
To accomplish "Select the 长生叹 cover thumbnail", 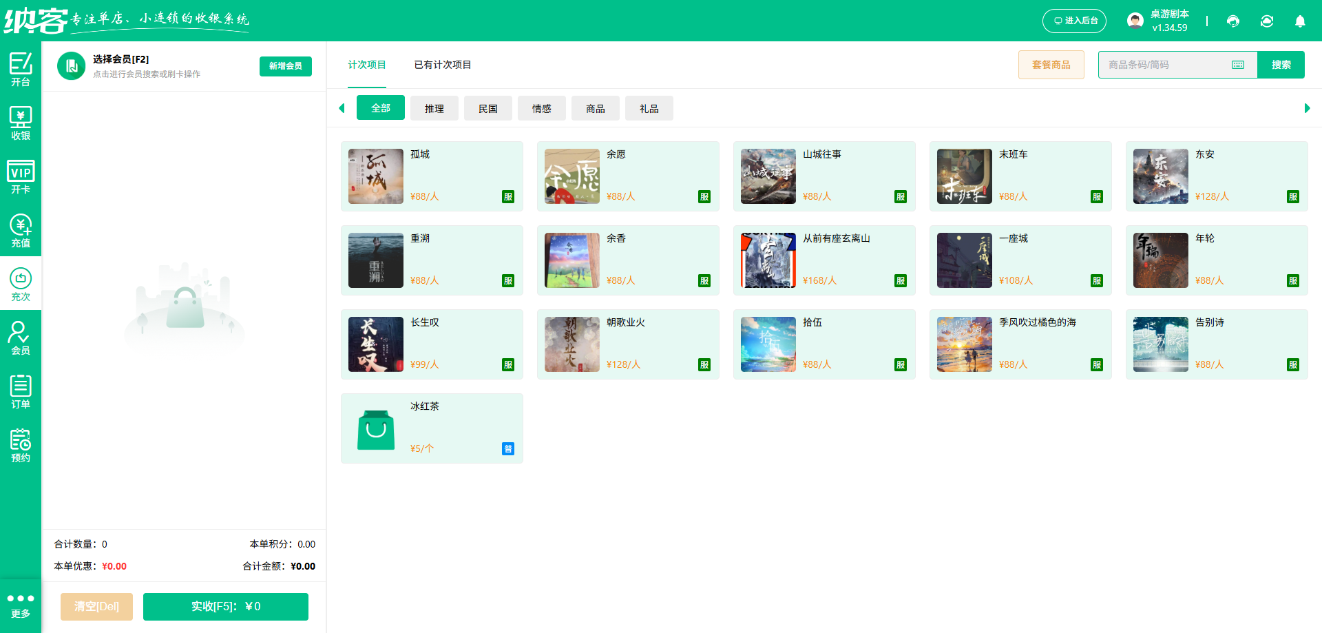I will pos(376,344).
